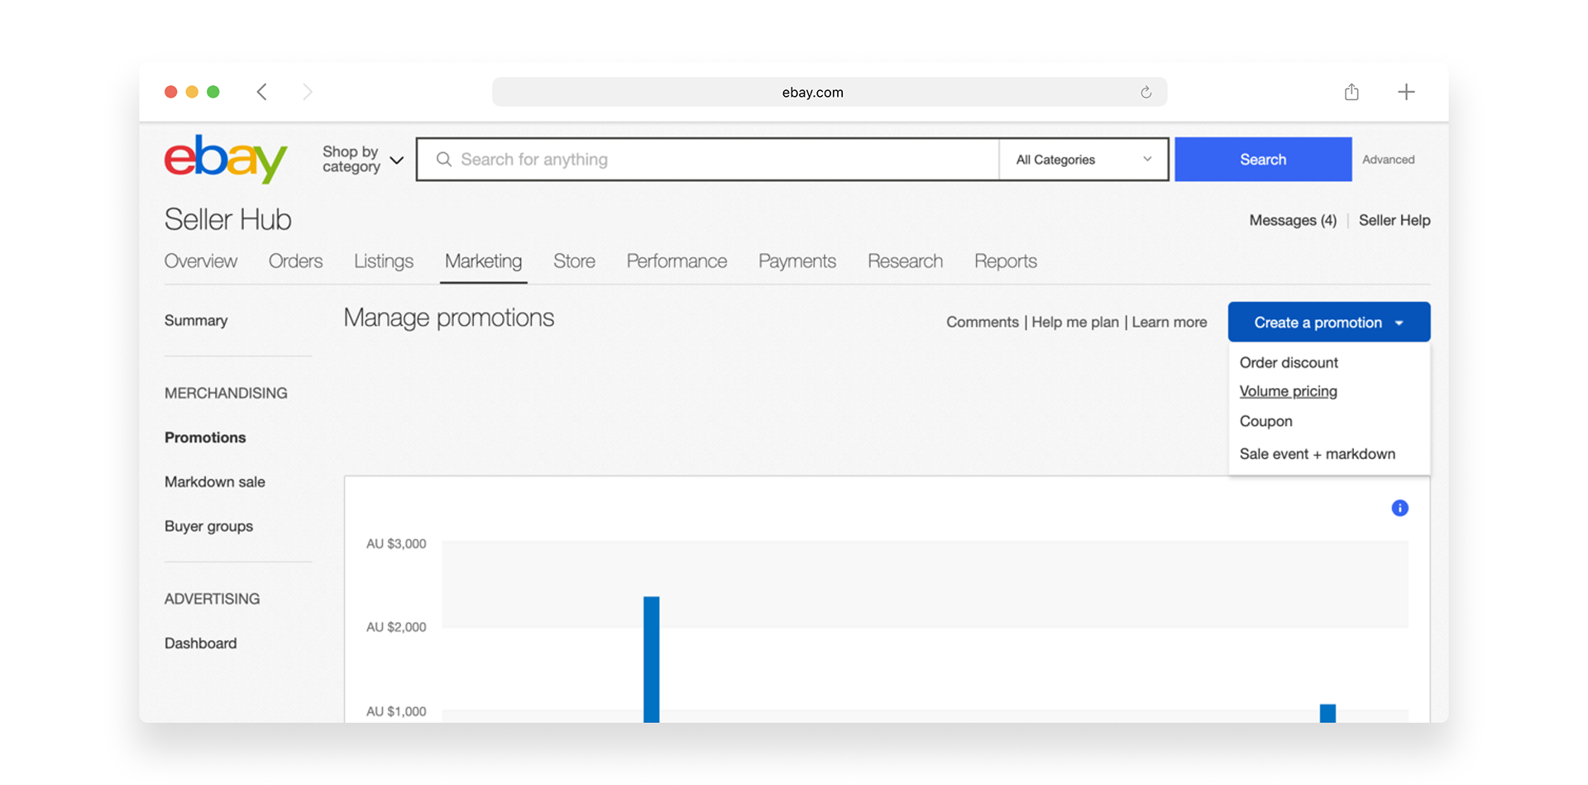This screenshot has height=785, width=1588.
Task: Open the Performance tab
Action: click(x=677, y=261)
